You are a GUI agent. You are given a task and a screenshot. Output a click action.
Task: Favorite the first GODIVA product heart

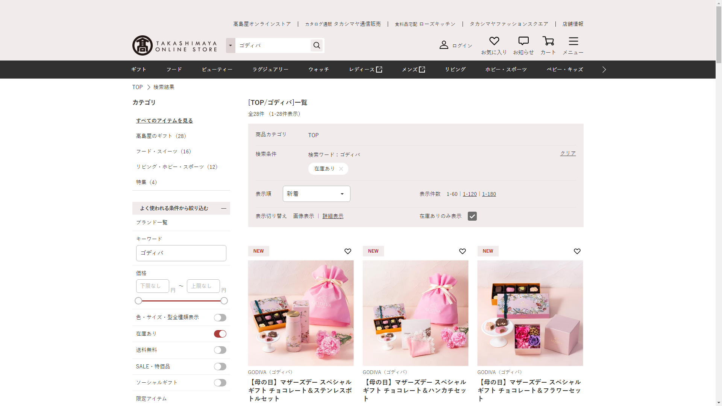coord(347,251)
